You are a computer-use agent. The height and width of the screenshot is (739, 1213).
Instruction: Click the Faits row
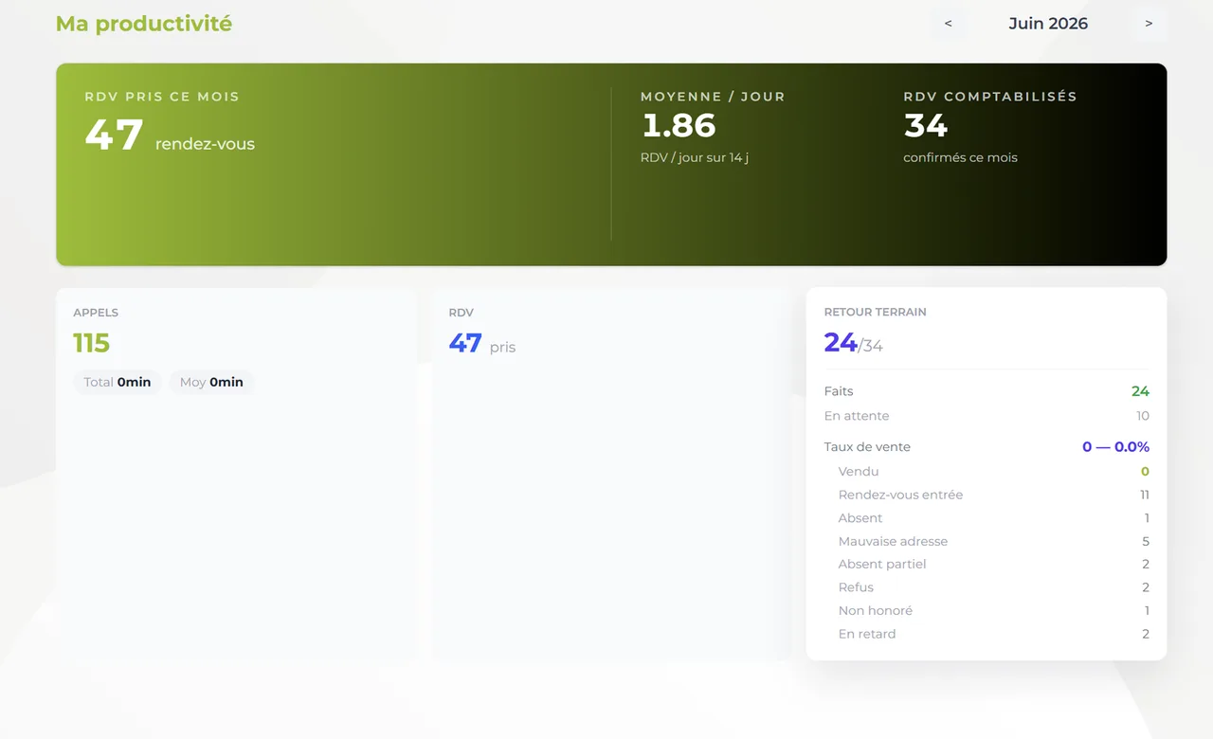(987, 391)
